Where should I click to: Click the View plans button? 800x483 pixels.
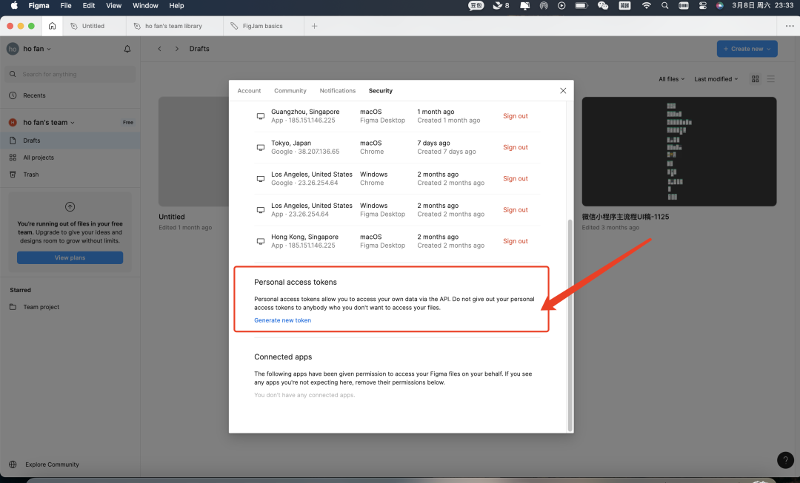70,258
